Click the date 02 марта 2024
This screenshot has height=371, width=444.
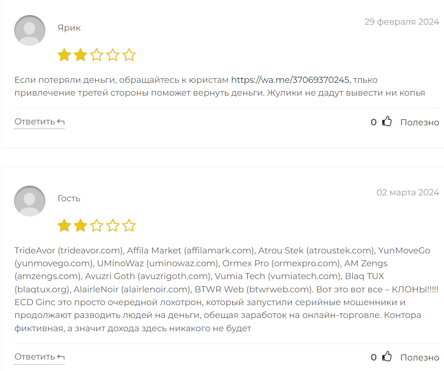point(408,193)
